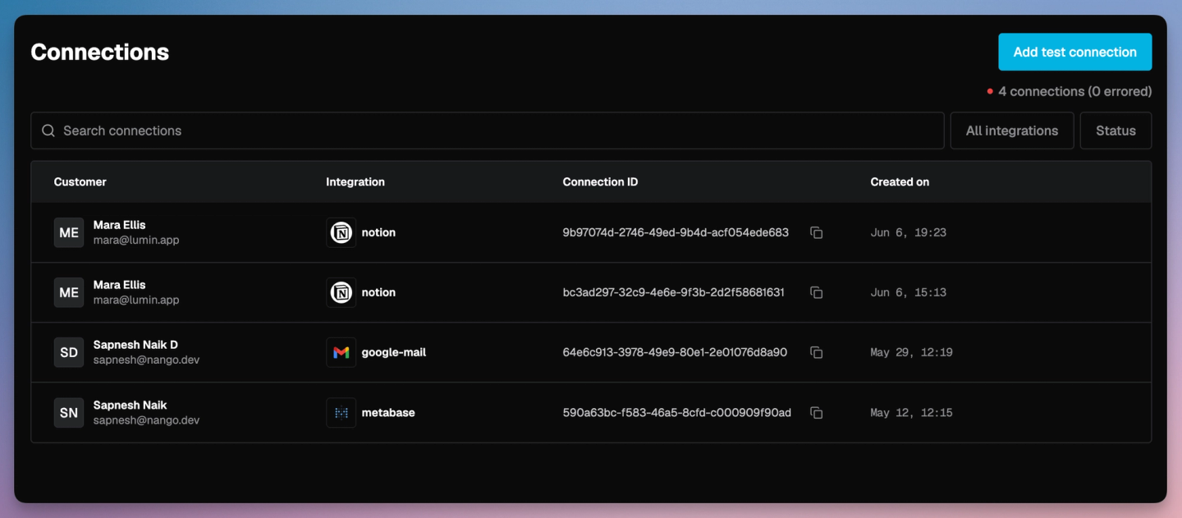Select connection ID bc3ad297-32c9-4e6e-9f3b-2d2f58681631
Viewport: 1182px width, 518px height.
click(x=673, y=292)
